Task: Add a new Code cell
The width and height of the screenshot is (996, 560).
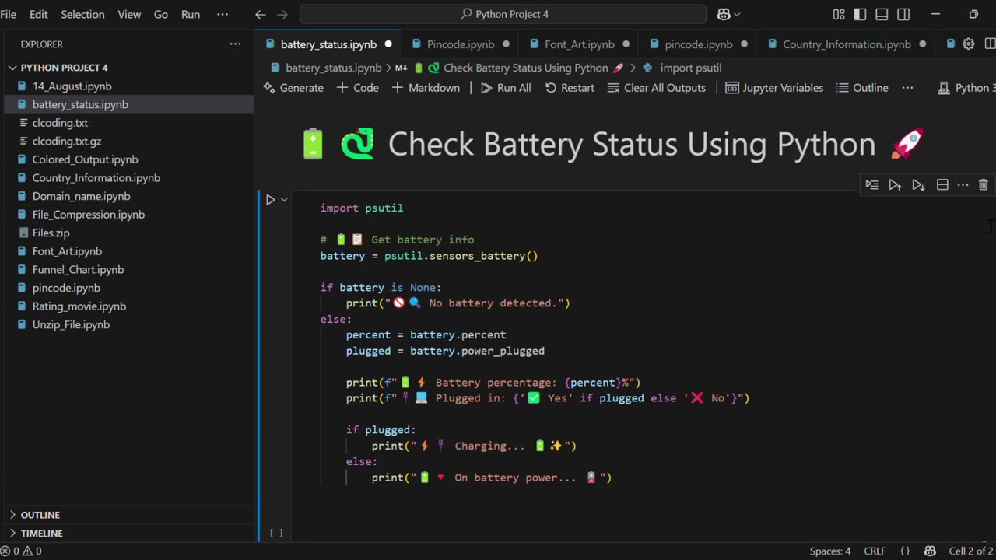Action: (358, 88)
